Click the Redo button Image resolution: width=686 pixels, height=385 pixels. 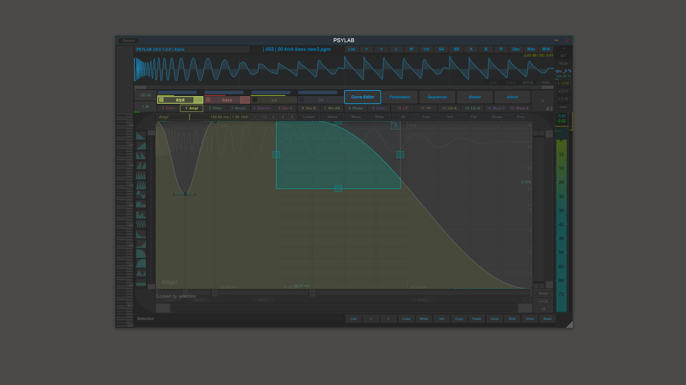point(547,319)
